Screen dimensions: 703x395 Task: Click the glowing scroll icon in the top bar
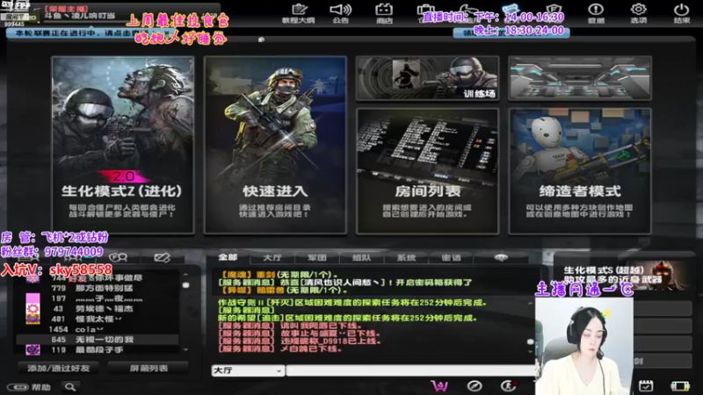click(511, 9)
